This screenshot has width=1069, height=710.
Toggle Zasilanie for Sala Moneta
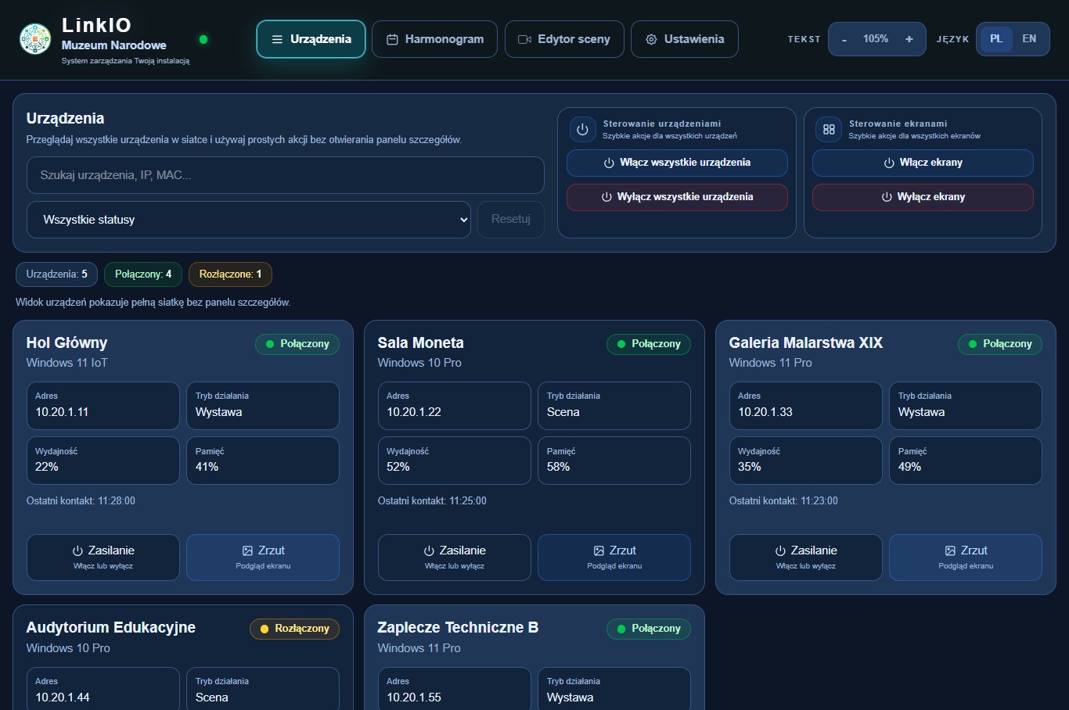click(455, 558)
